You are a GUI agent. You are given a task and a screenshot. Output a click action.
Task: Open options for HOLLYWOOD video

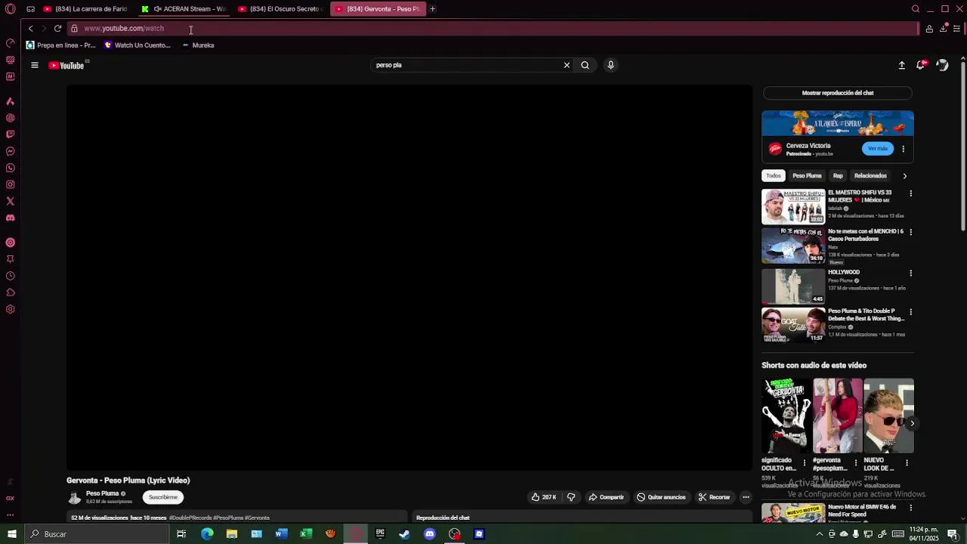910,273
